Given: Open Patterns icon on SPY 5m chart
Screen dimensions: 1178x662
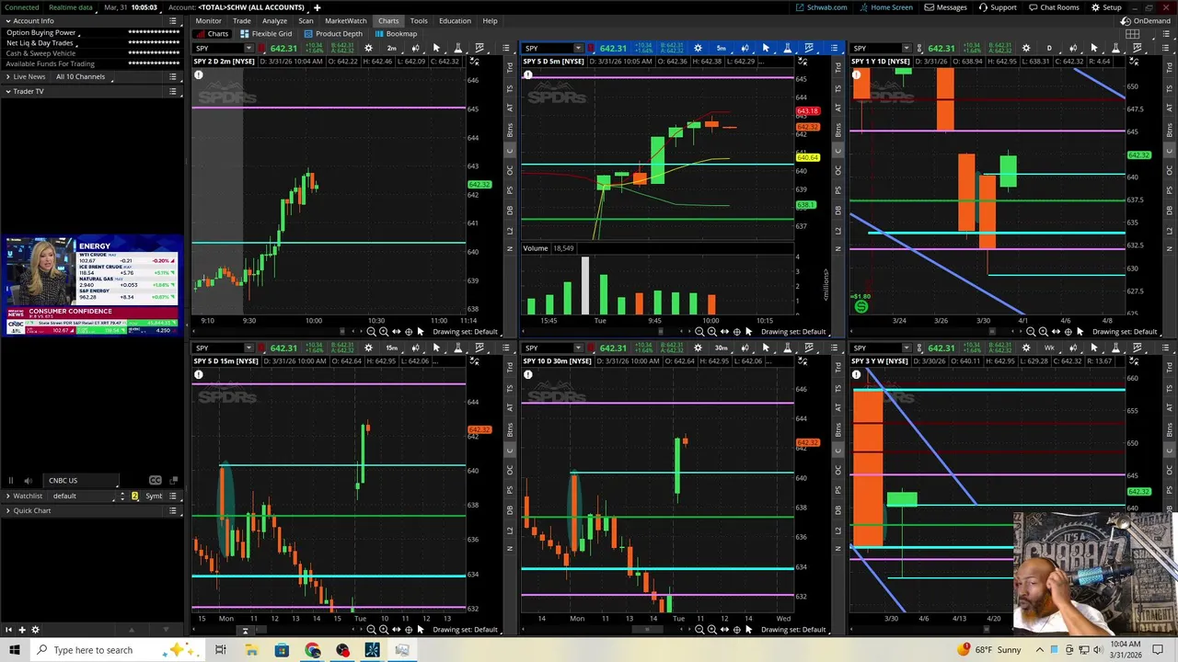Looking at the screenshot, I should tap(808, 48).
